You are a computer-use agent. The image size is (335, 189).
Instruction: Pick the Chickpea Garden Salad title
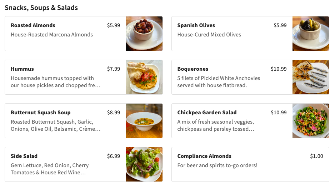coord(207,113)
